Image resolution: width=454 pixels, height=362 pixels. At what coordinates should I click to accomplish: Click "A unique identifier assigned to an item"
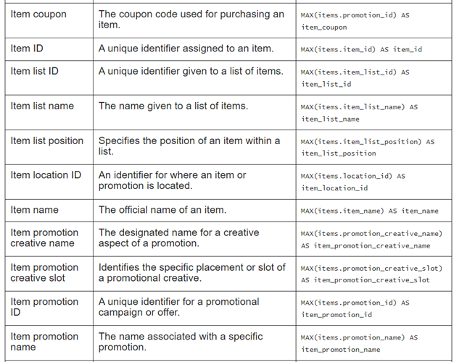click(186, 49)
